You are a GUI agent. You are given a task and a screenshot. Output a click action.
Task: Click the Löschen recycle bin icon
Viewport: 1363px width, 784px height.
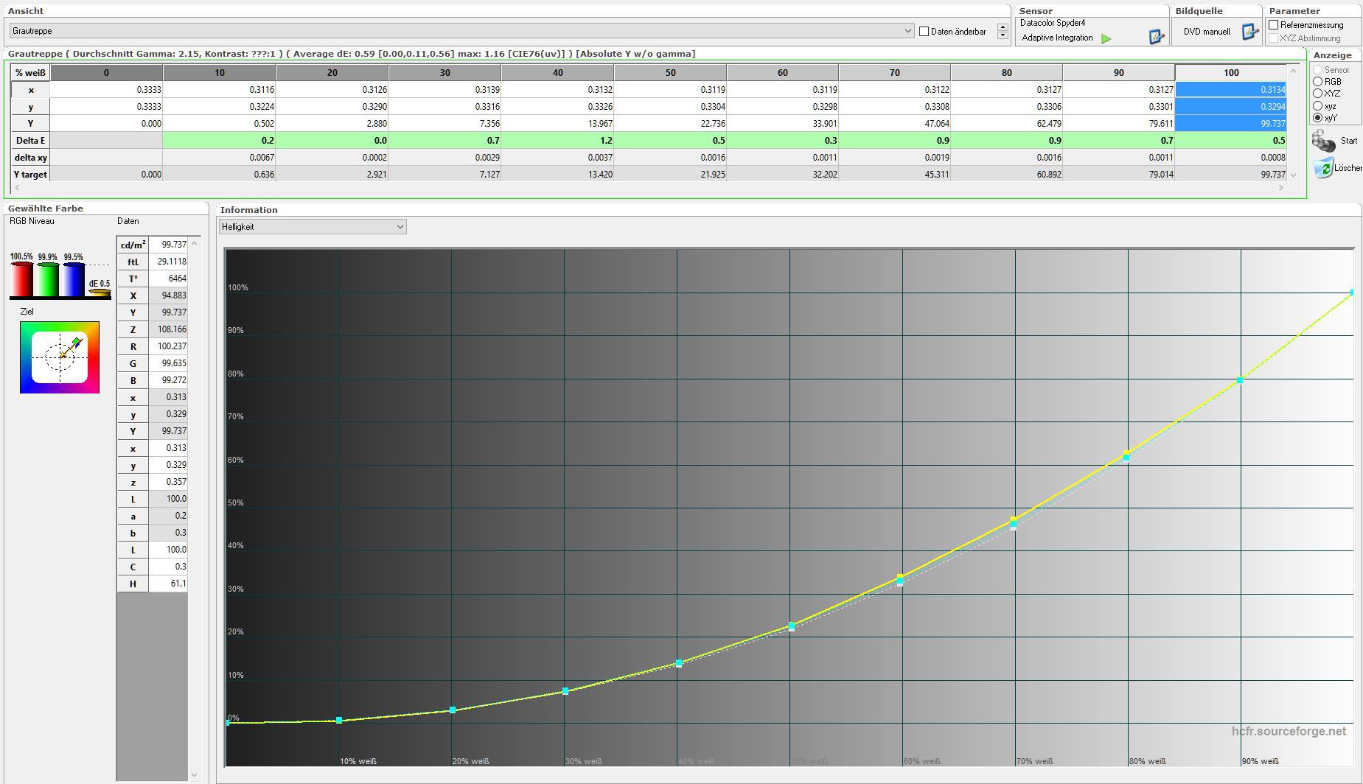coord(1324,168)
